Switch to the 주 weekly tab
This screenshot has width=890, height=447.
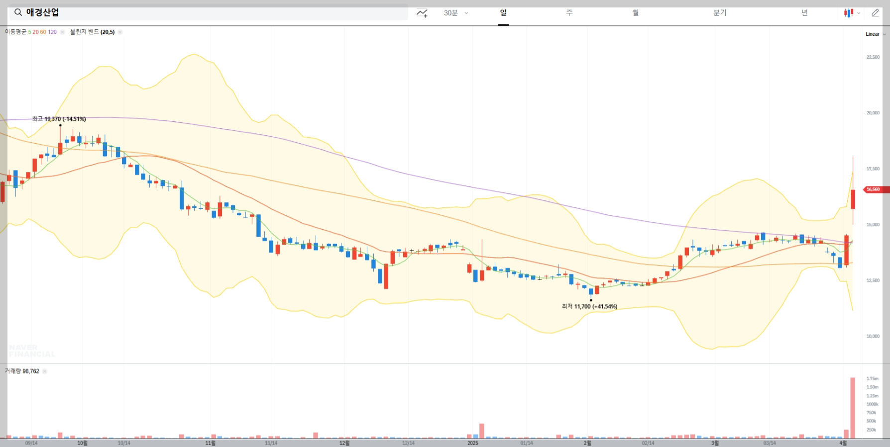pos(569,12)
